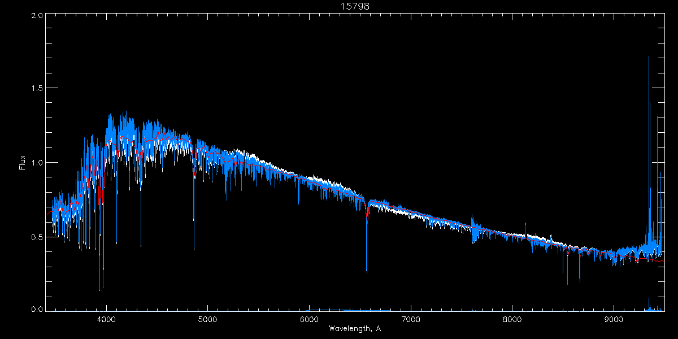Click the 0.5 y-axis tick label
Image resolution: width=678 pixels, height=339 pixels.
[37, 237]
